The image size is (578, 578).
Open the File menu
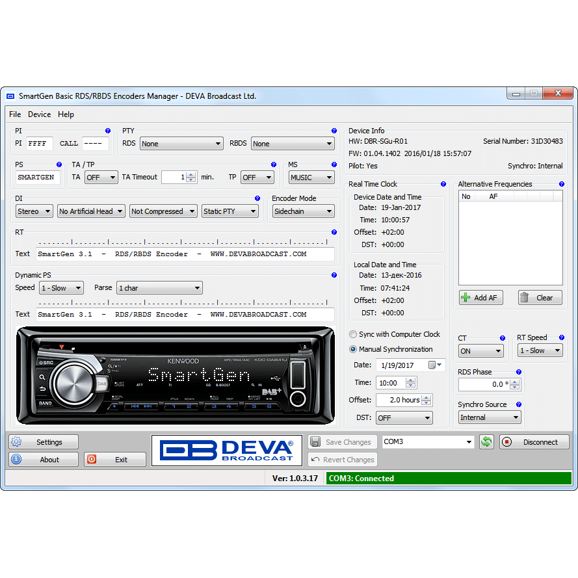(x=15, y=114)
